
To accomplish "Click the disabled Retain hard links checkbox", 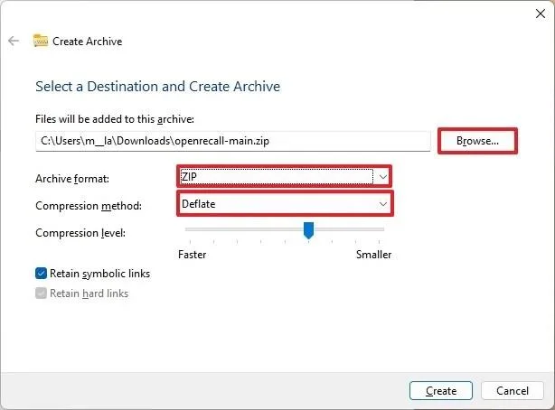I will pos(41,294).
